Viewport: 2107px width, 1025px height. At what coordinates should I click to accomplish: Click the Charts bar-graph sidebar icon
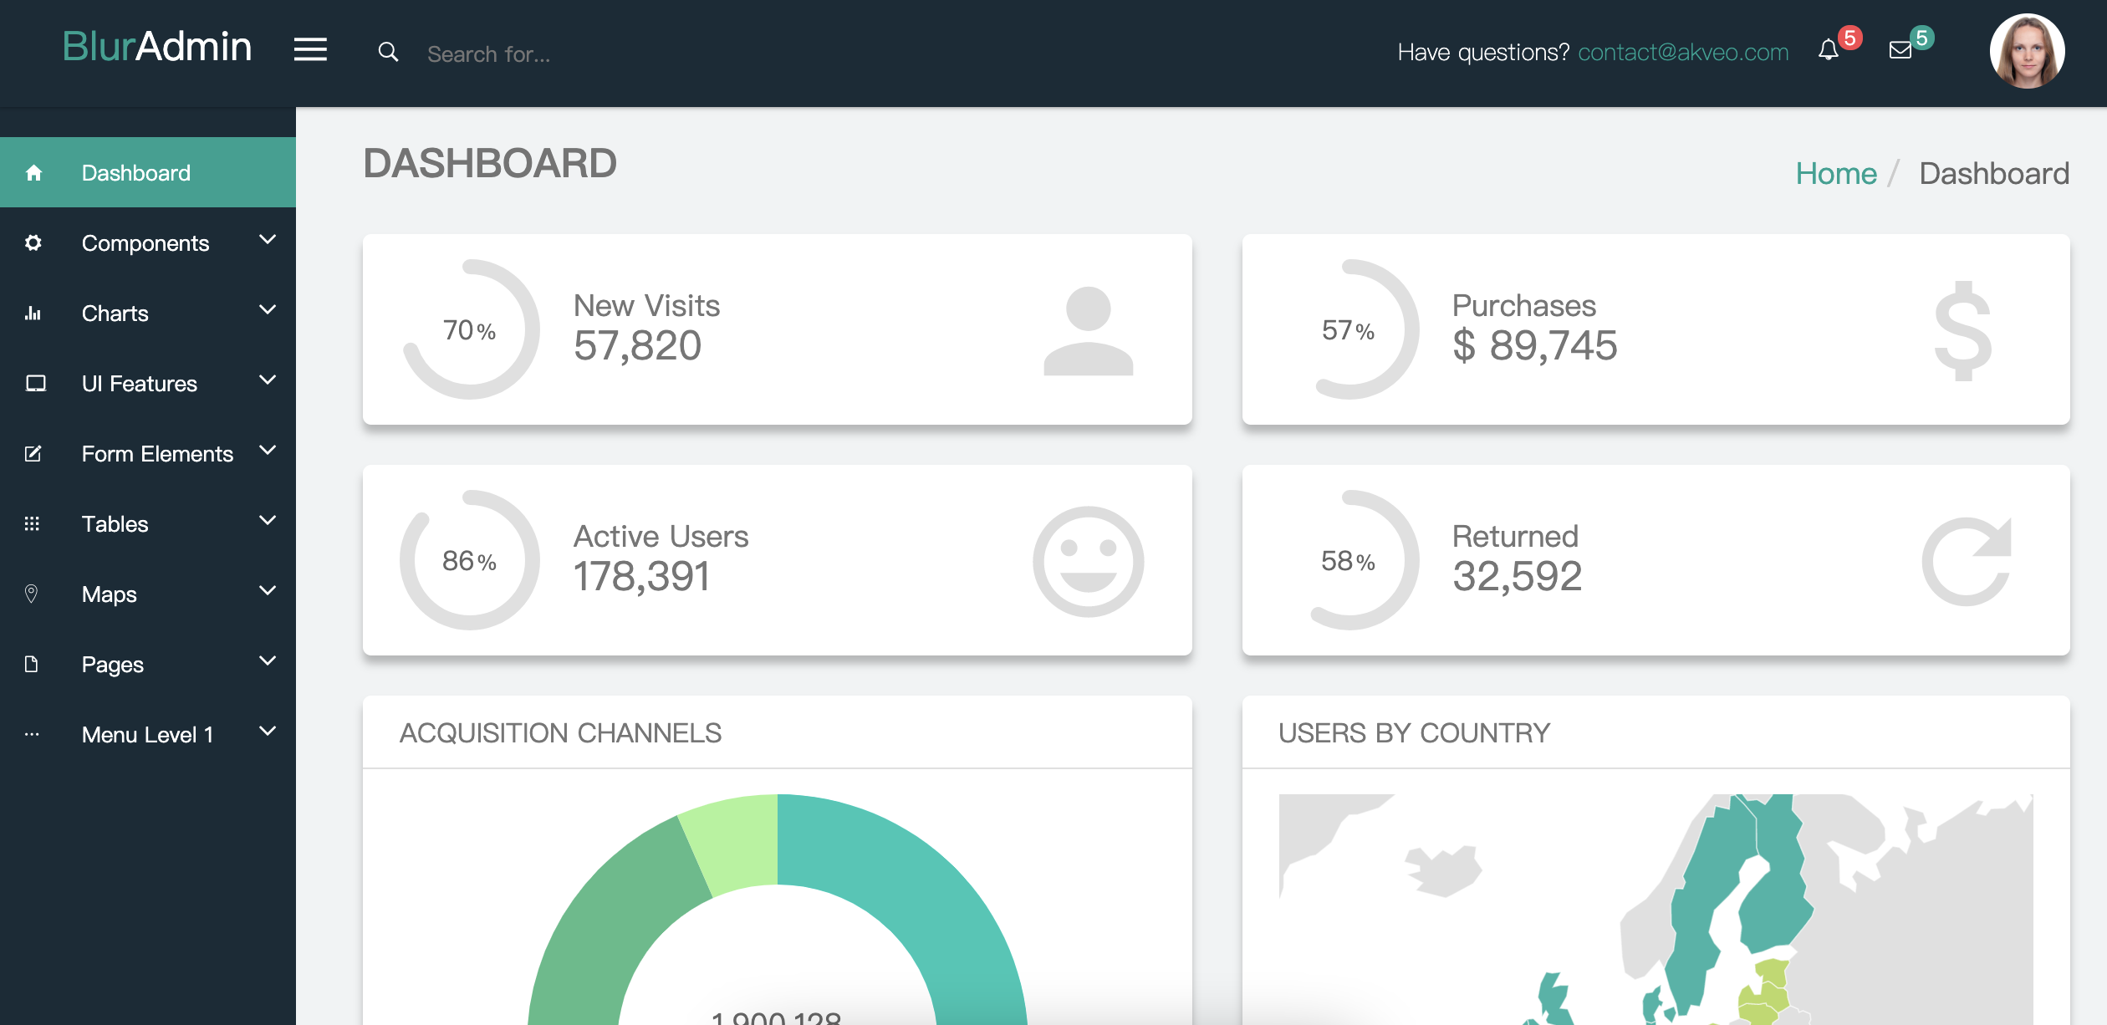33,314
